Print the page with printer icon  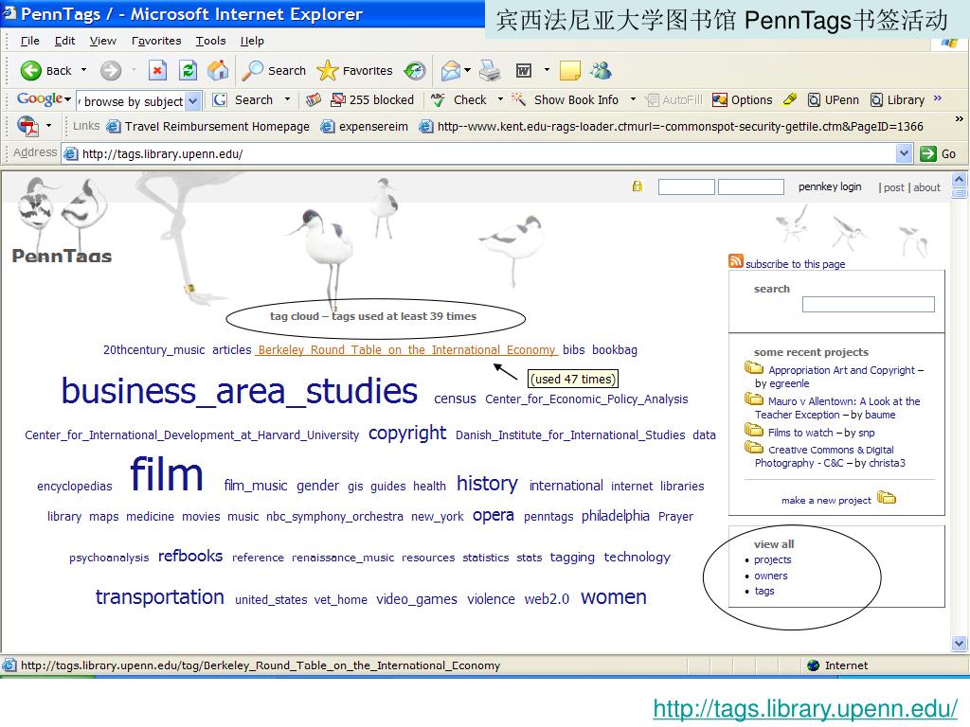coord(490,70)
